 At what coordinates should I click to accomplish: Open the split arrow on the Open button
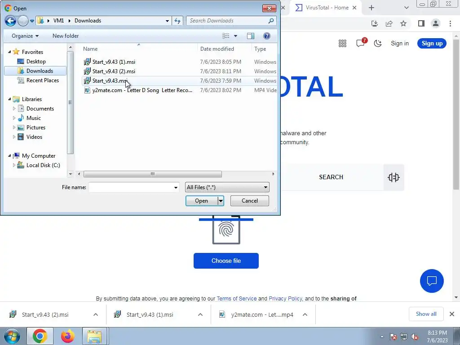point(221,201)
